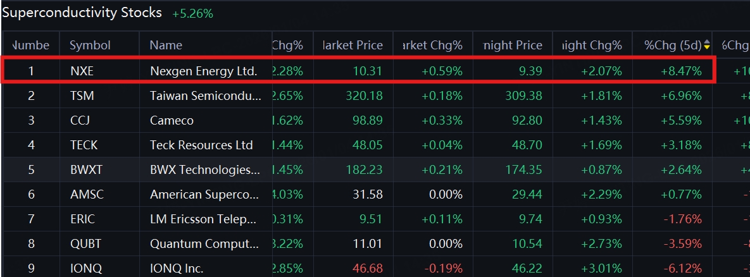
Task: Click the Market Price column header
Action: click(353, 45)
